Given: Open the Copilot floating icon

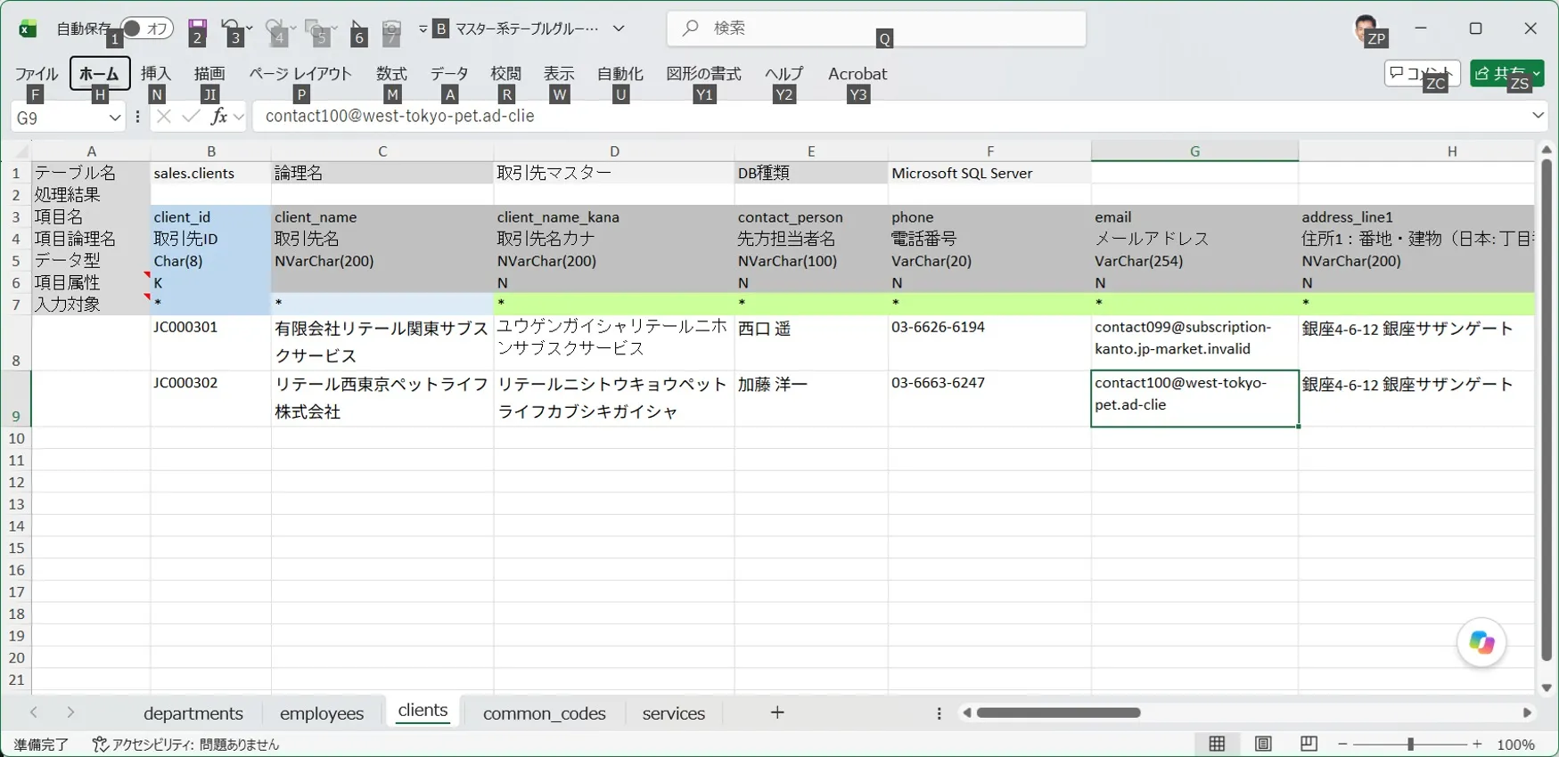Looking at the screenshot, I should point(1481,642).
